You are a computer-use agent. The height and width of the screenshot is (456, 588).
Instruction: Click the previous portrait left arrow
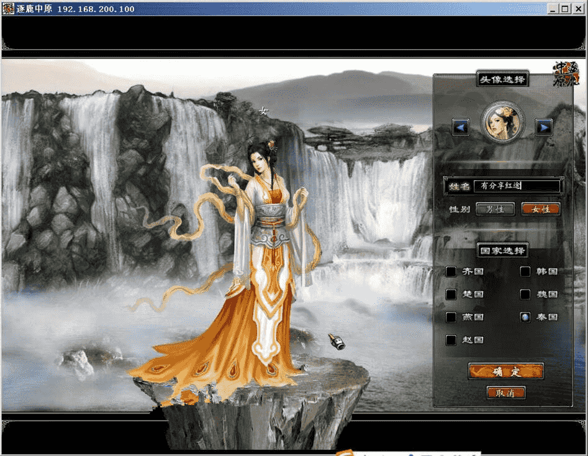pyautogui.click(x=461, y=127)
